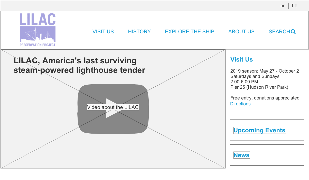Viewport: 309px width, 180px height.
Task: Click the search magnifier icon
Action: (x=293, y=32)
